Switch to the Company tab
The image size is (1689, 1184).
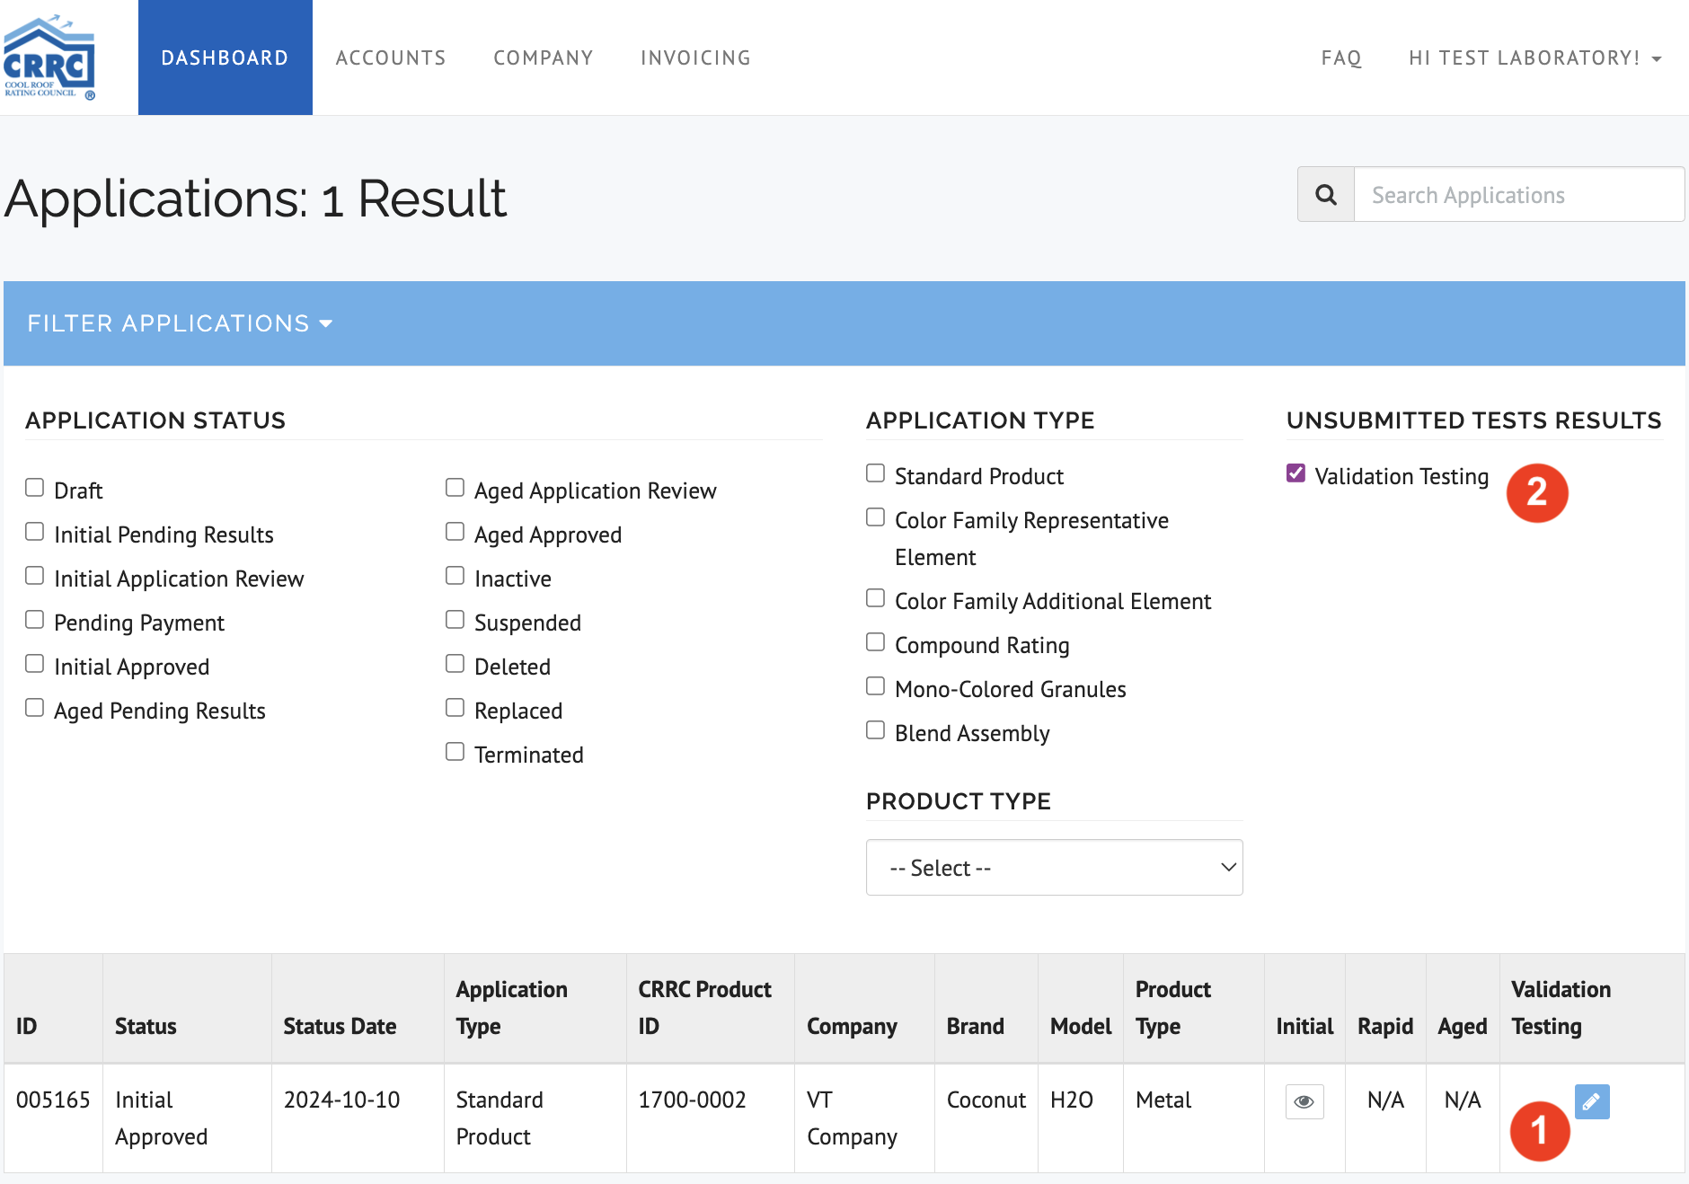pyautogui.click(x=544, y=58)
